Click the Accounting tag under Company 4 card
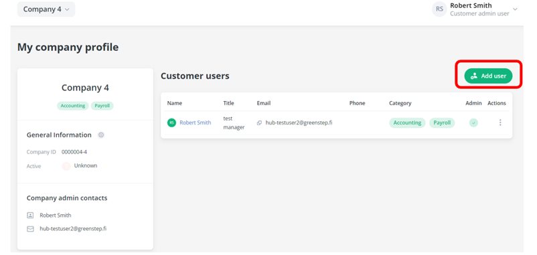 coord(73,106)
